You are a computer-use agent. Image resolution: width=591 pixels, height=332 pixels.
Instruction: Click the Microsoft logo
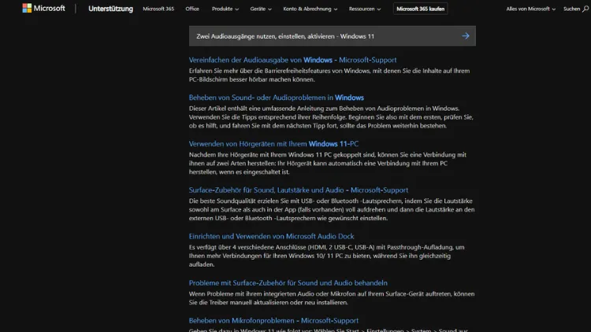(43, 9)
